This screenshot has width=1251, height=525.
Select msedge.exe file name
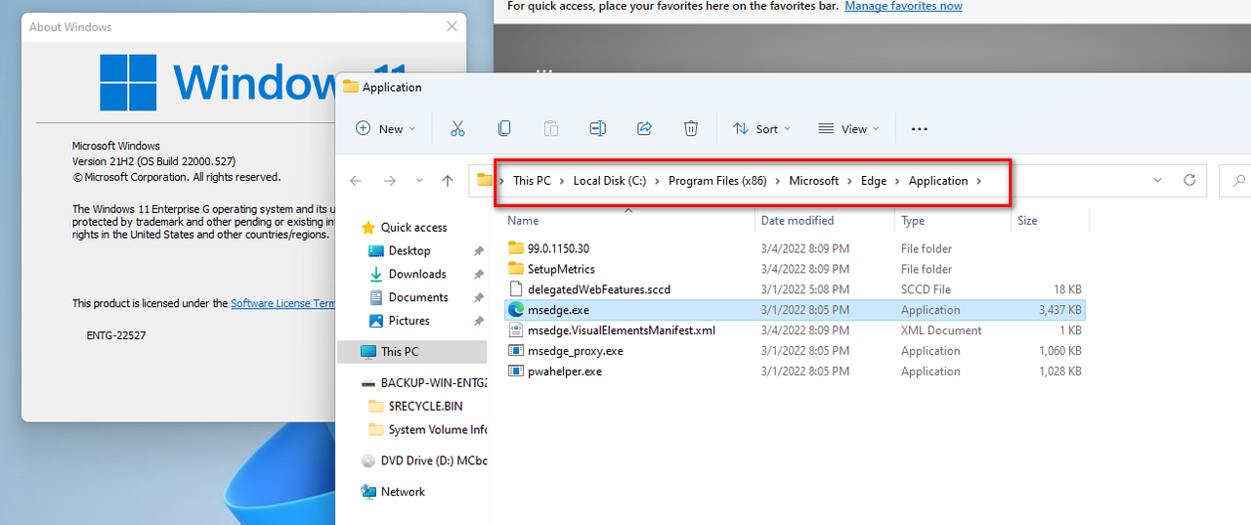[x=558, y=310]
